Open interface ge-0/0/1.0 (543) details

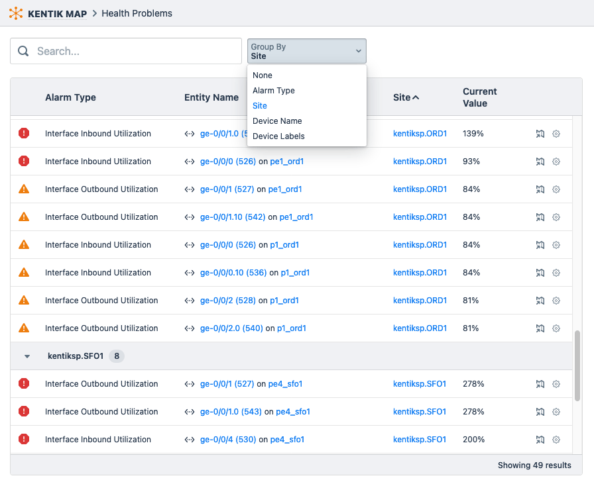(x=230, y=411)
